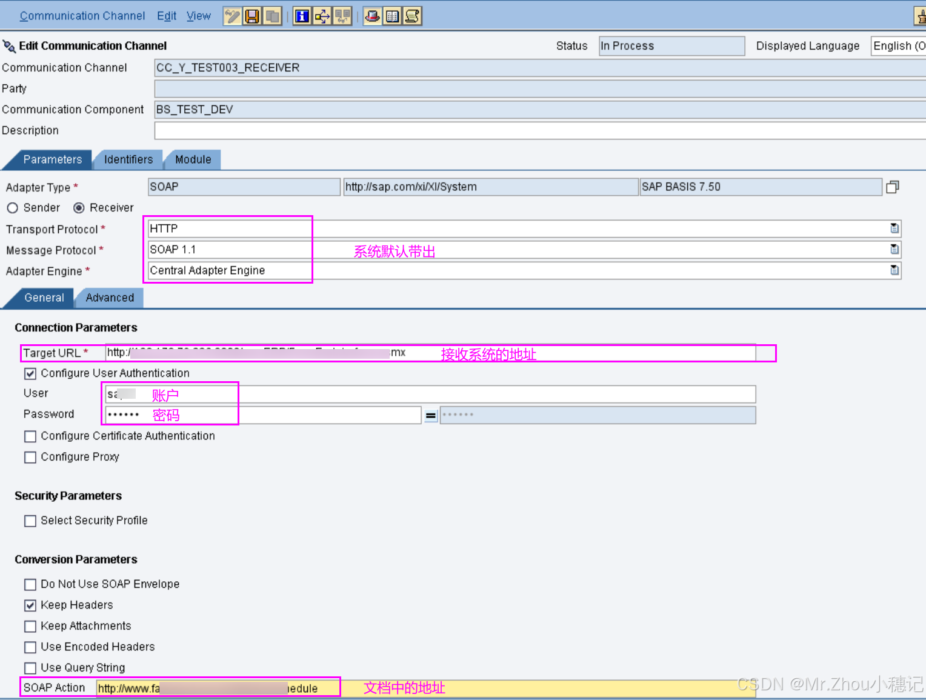
Task: Open the Adapter Engine dropdown
Action: [894, 270]
